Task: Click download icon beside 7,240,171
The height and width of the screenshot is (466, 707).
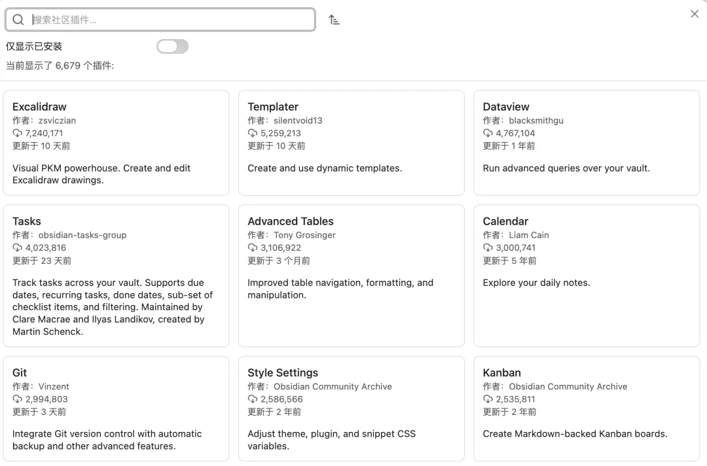Action: click(x=17, y=133)
